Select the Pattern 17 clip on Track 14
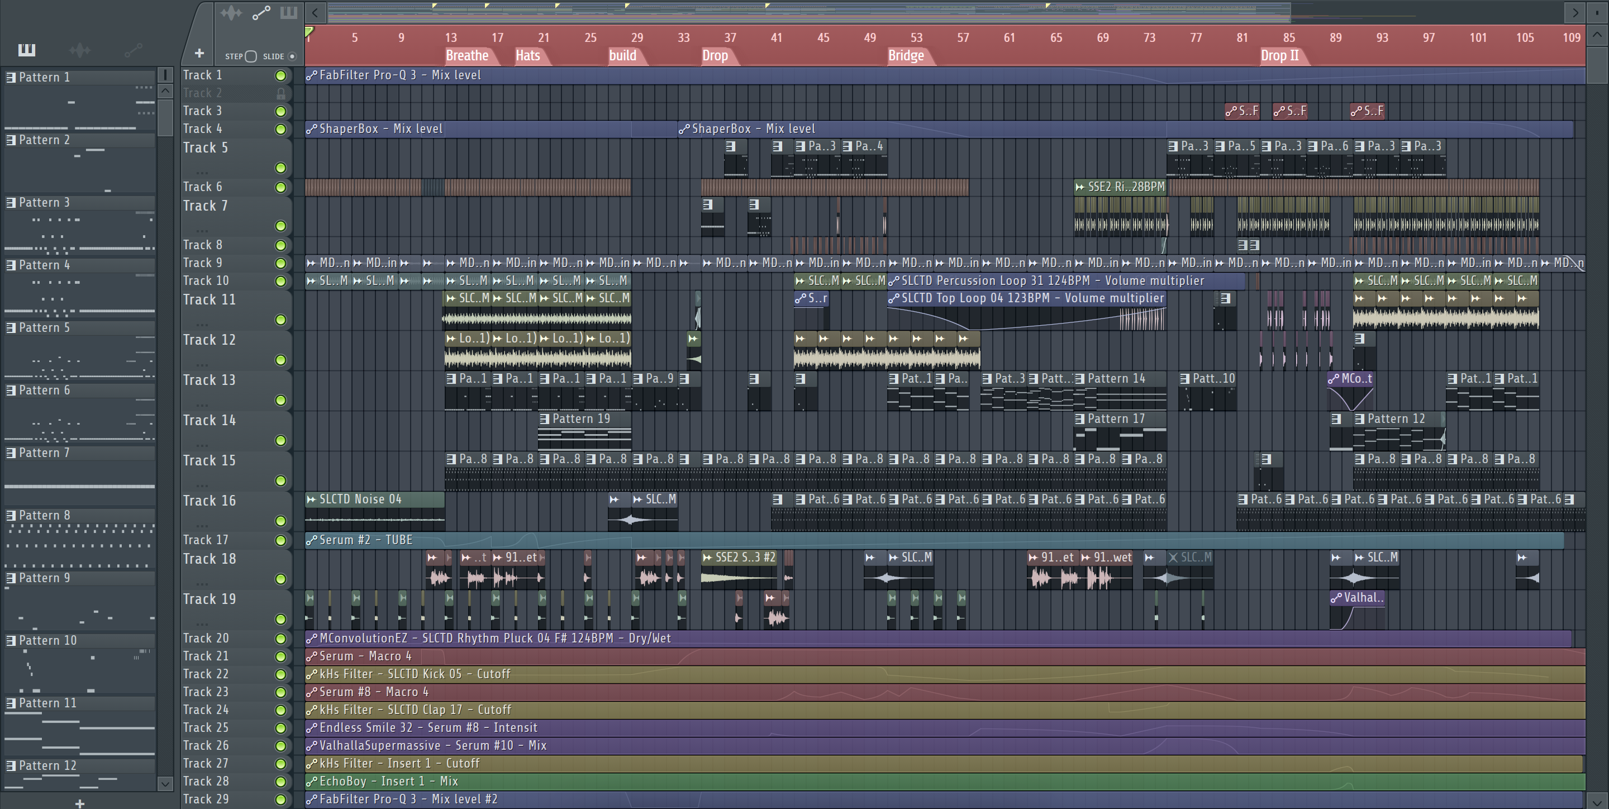The height and width of the screenshot is (809, 1609). tap(1120, 431)
